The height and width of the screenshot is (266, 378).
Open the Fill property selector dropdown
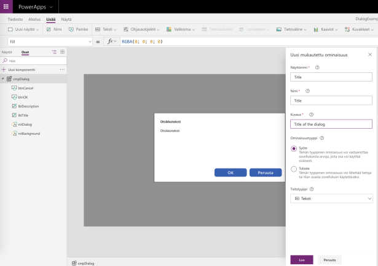coord(48,41)
